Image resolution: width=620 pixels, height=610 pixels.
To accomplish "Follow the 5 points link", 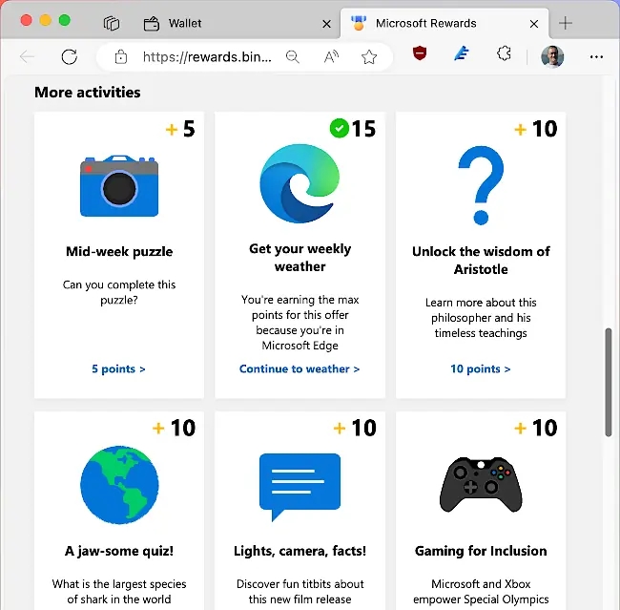I will click(118, 368).
